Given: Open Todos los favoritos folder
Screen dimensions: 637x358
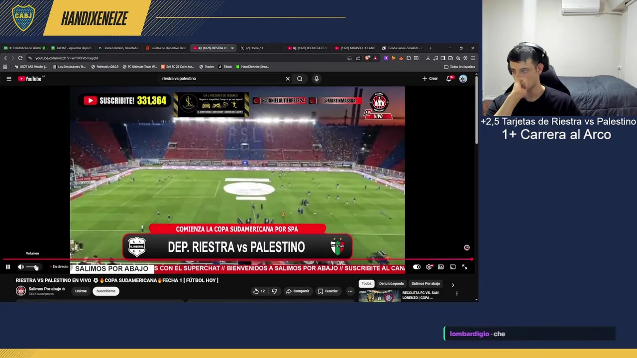Looking at the screenshot, I should pos(459,67).
